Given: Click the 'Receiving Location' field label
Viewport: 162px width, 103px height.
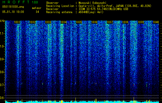Looking at the screenshot, I should point(60,6).
